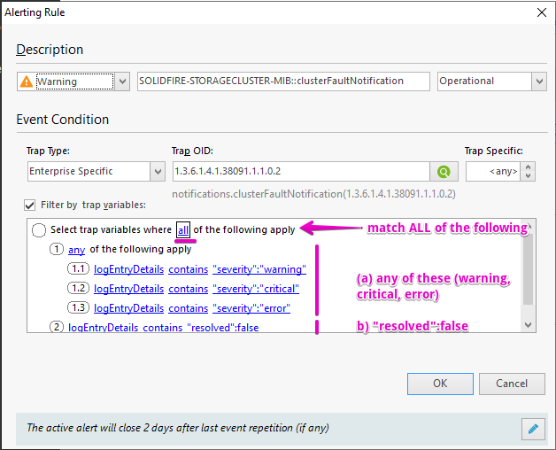
Task: Click 'contains' operator link in rule 1.1
Action: [188, 269]
